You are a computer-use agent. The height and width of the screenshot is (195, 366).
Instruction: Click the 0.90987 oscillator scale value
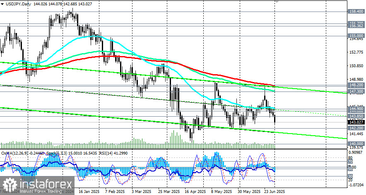[356, 153]
